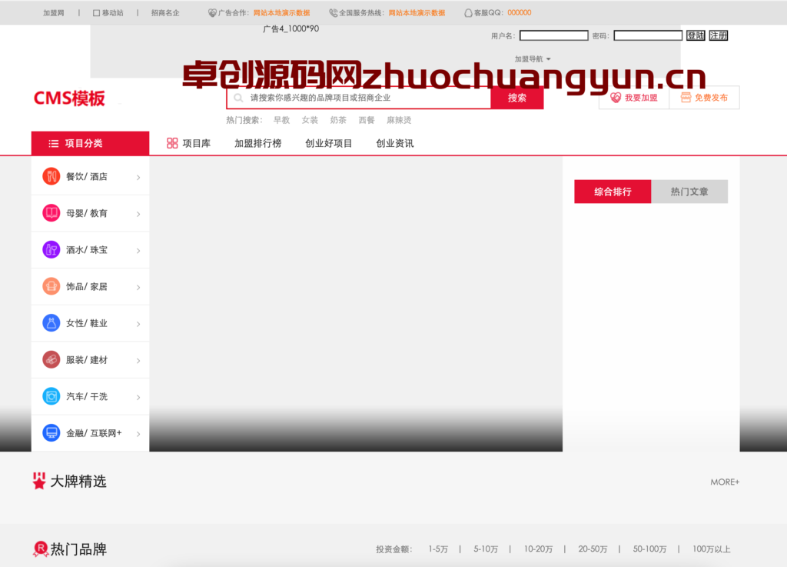This screenshot has height=567, width=787.
Task: Filter by investment 5-10万
Action: pyautogui.click(x=486, y=549)
